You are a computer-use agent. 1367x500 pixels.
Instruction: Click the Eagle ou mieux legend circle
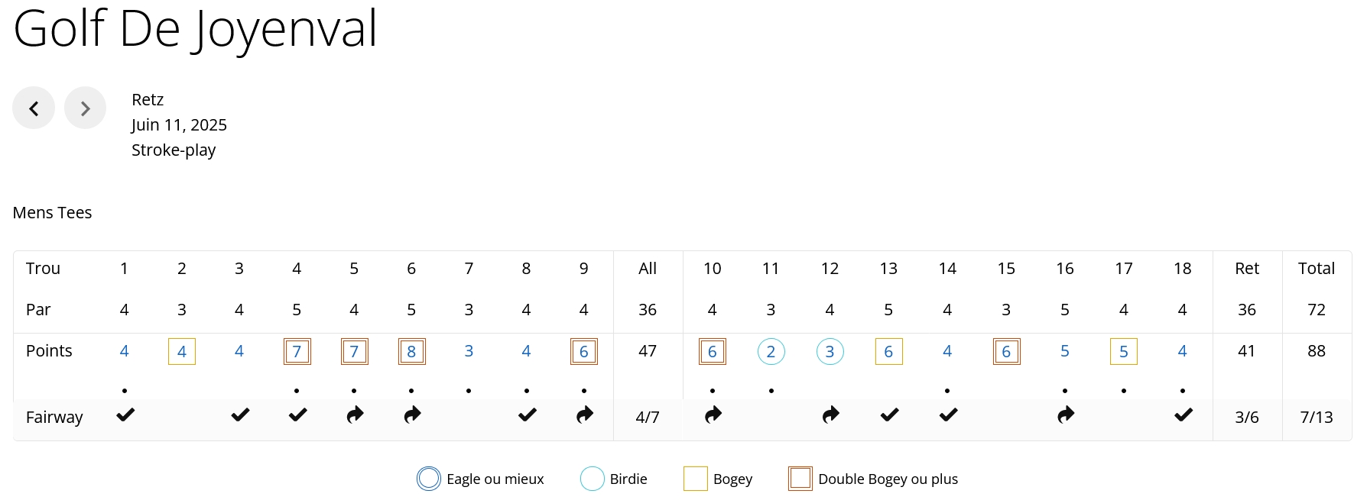click(x=429, y=479)
